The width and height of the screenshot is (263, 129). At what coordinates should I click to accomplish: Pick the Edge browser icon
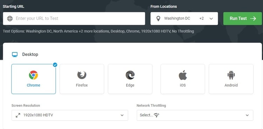click(130, 75)
